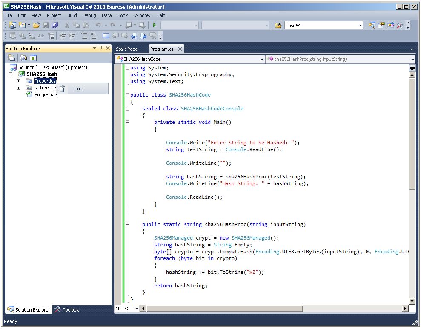This screenshot has width=421, height=329.
Task: Click the New Project toolbar icon
Action: click(12, 26)
